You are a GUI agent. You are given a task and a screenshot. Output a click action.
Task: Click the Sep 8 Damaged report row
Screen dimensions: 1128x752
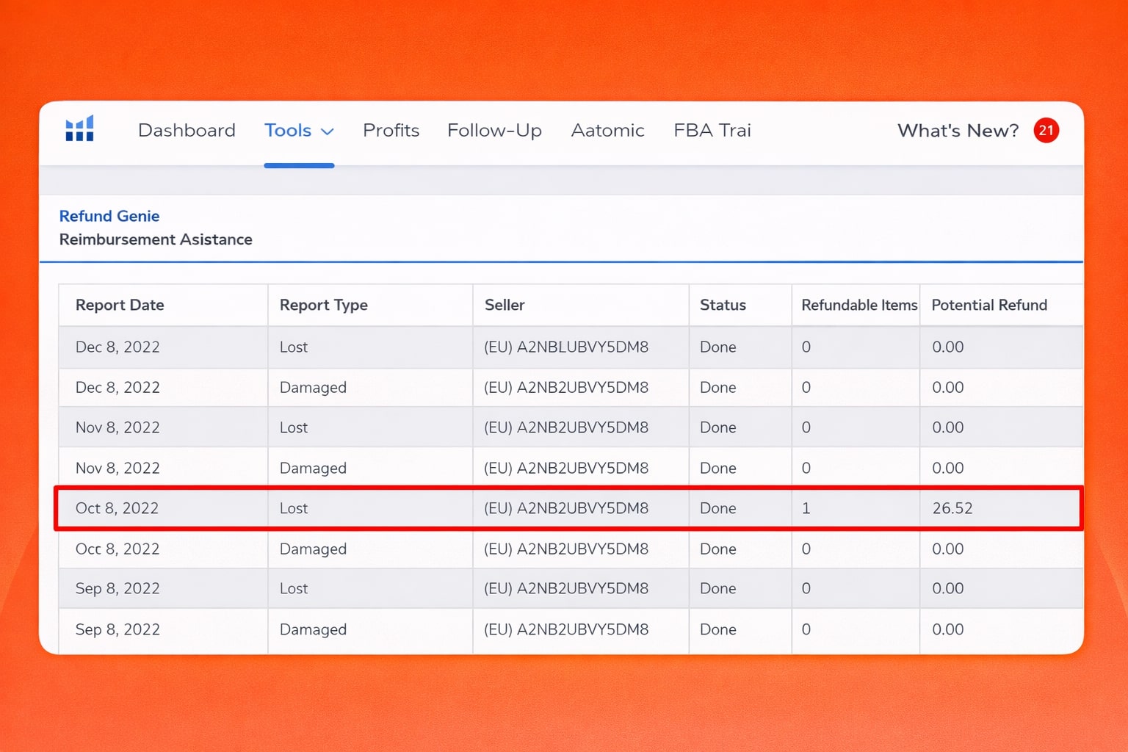click(565, 629)
